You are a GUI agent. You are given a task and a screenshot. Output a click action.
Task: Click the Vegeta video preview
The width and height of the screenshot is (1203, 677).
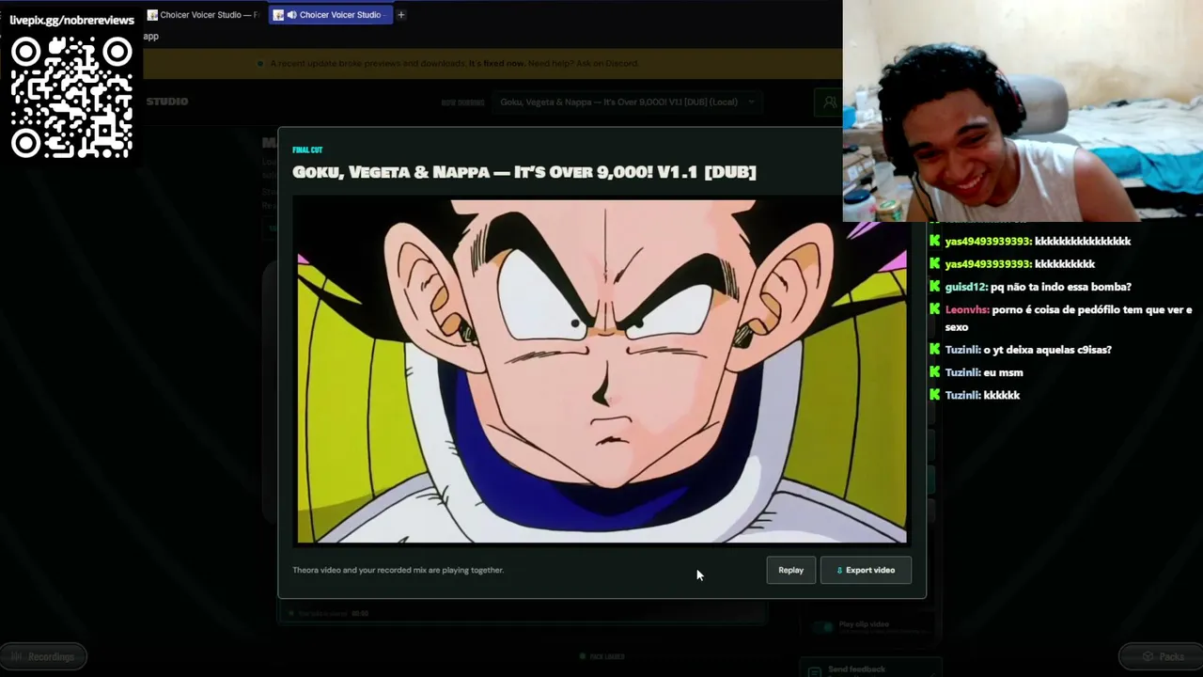click(601, 371)
